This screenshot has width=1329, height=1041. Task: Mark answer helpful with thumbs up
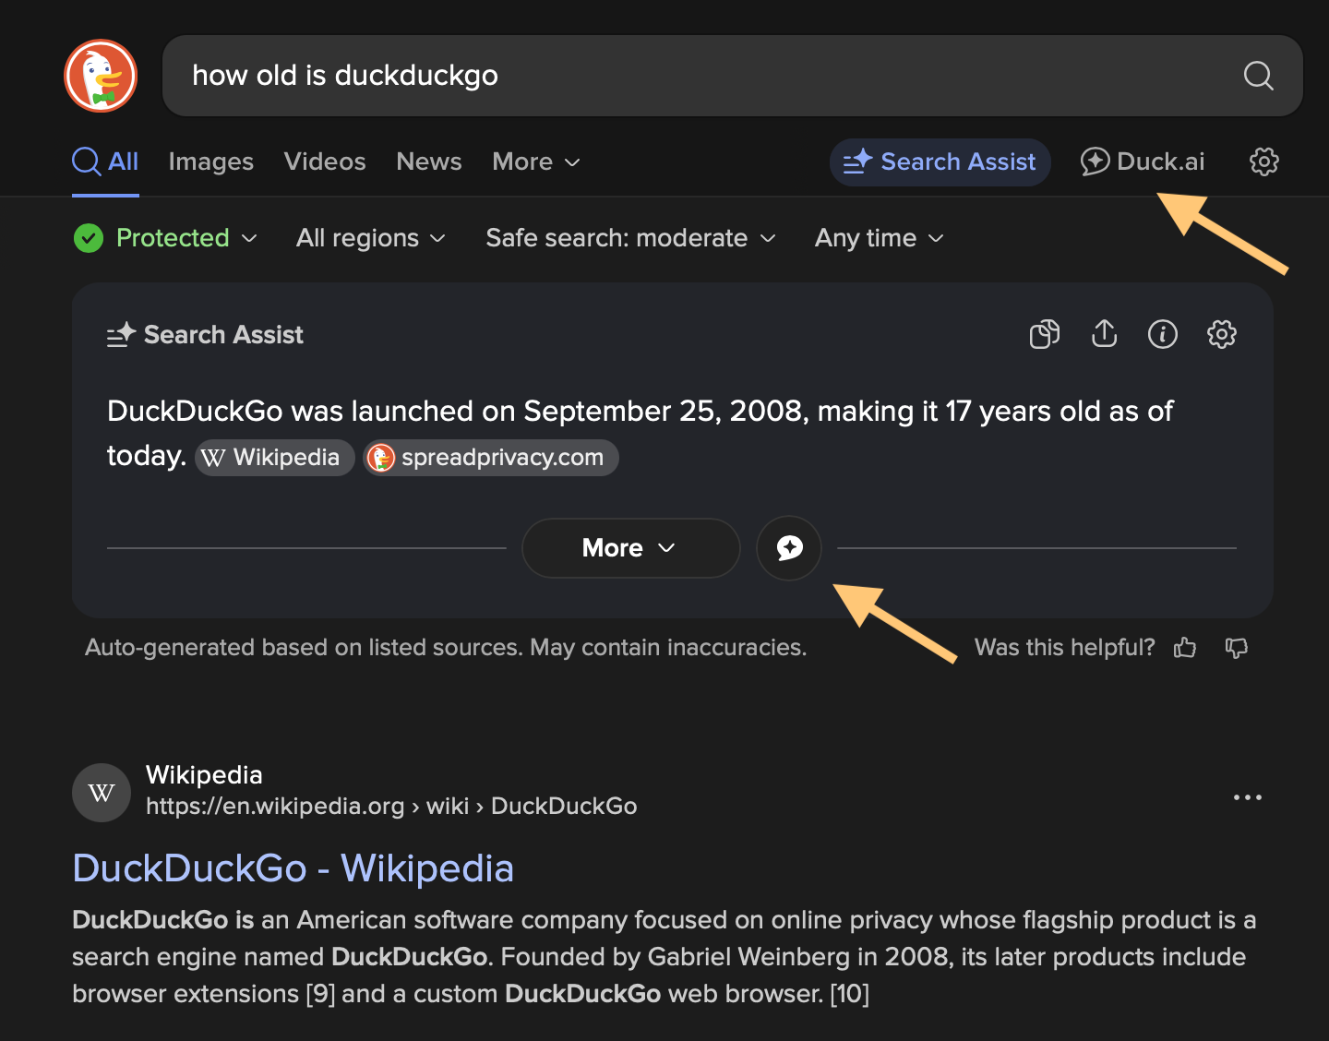click(x=1185, y=648)
